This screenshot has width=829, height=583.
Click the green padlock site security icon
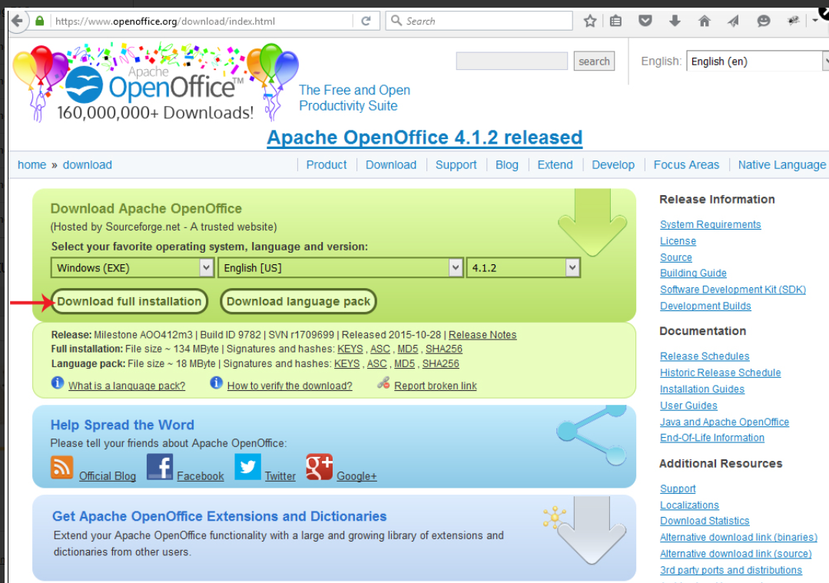[x=40, y=22]
